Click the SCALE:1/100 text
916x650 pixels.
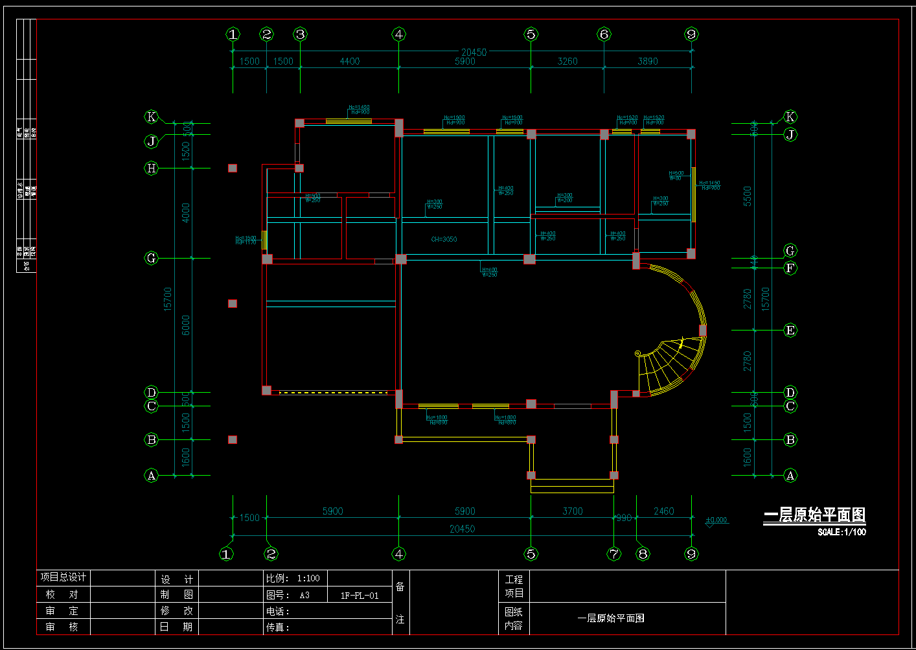click(842, 532)
